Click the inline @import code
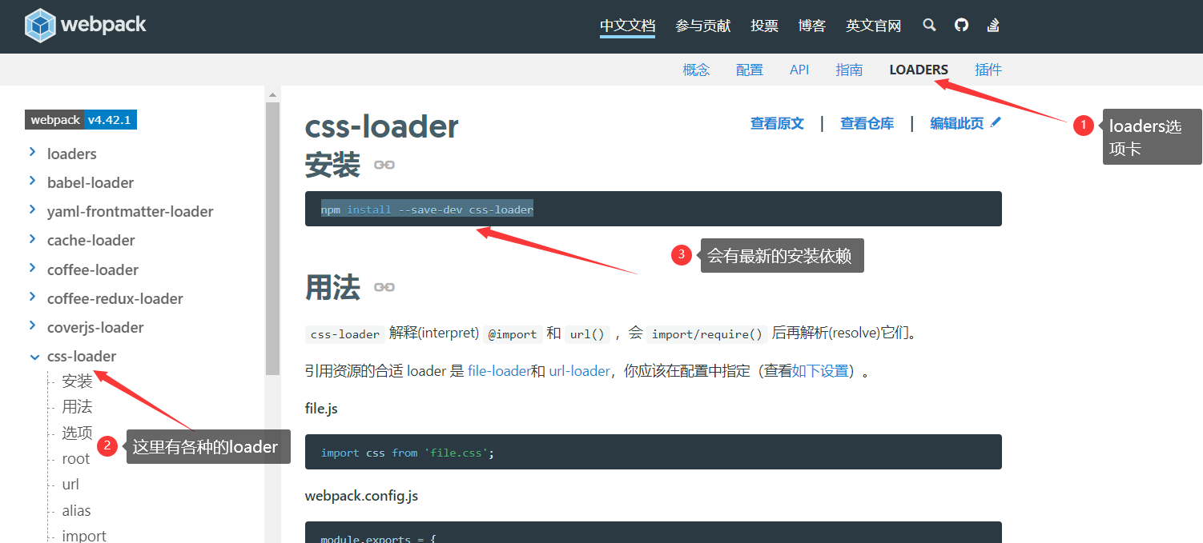Viewport: 1203px width, 543px height. pos(513,333)
